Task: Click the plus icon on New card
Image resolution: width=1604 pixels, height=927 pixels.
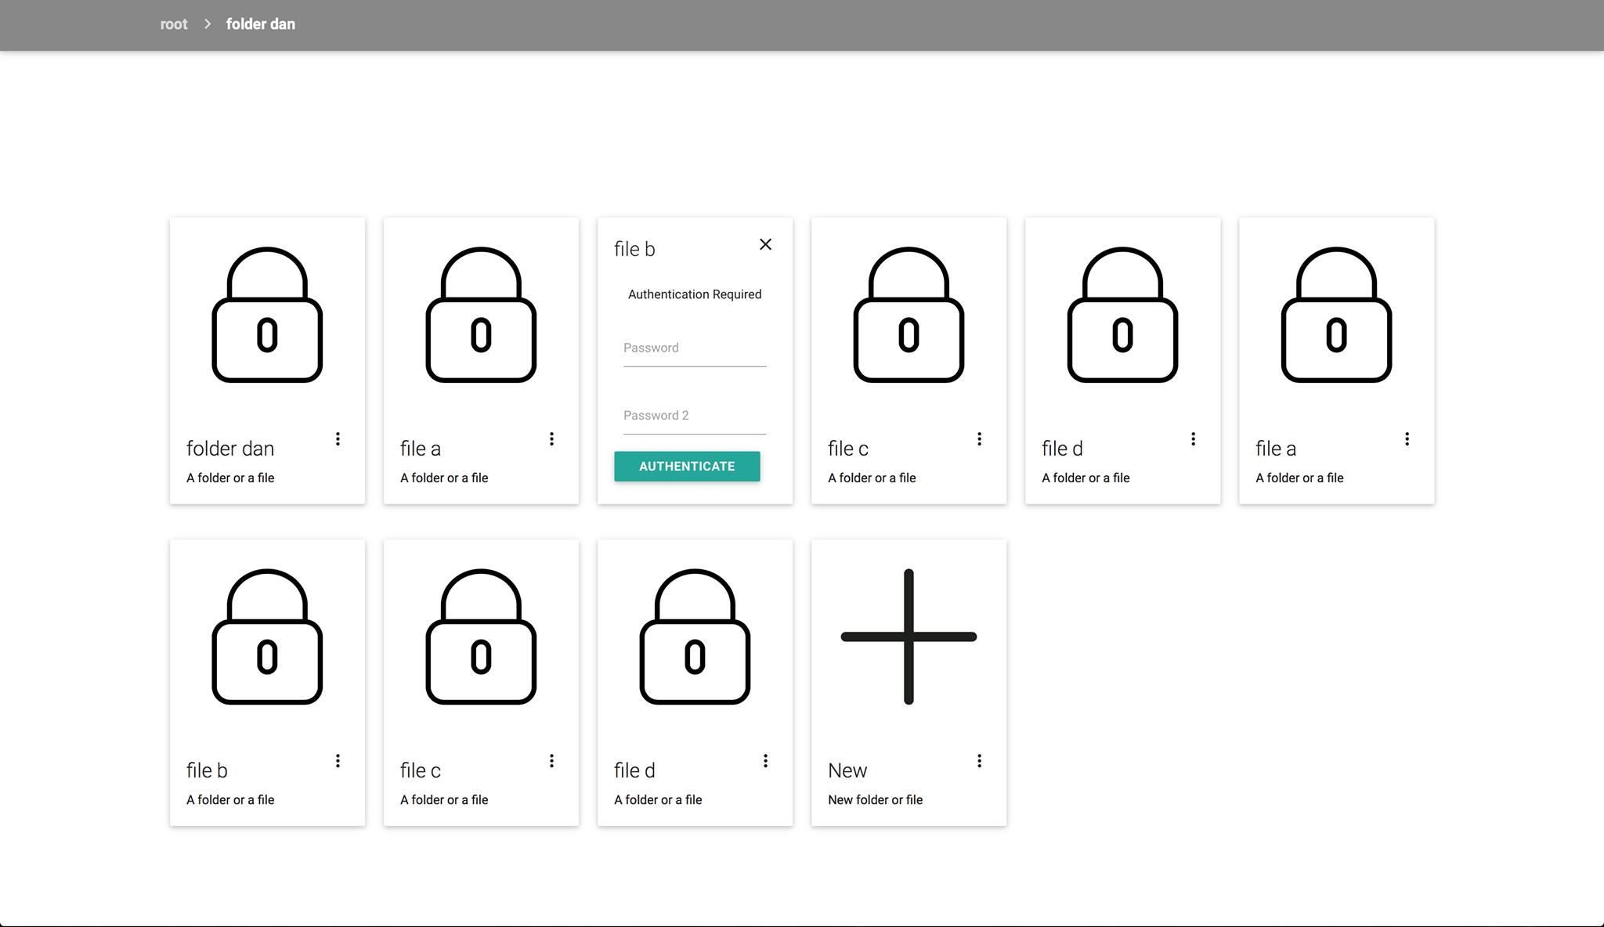Action: tap(909, 637)
